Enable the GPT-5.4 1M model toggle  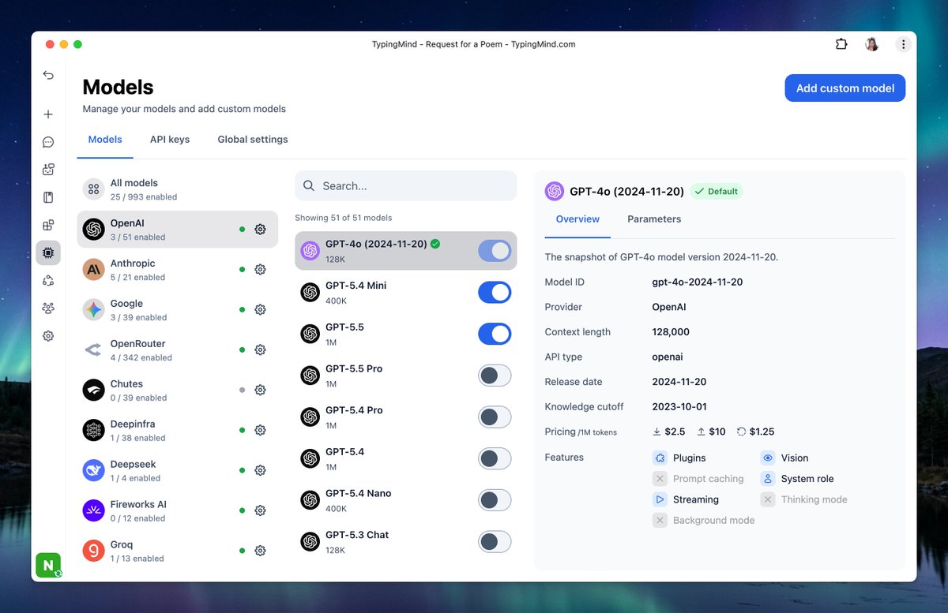point(495,458)
